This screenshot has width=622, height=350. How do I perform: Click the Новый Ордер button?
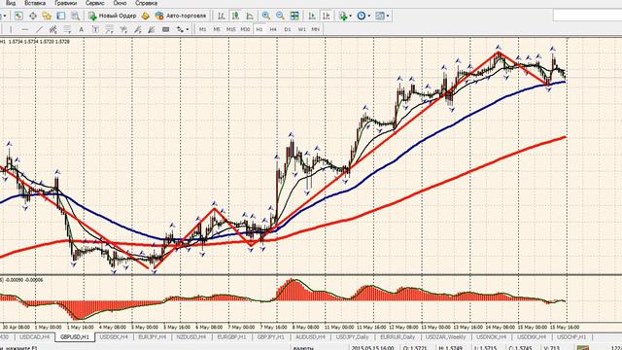tap(113, 16)
